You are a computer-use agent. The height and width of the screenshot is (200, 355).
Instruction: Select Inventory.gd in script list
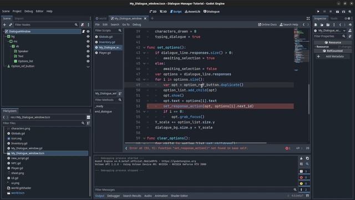point(107,42)
